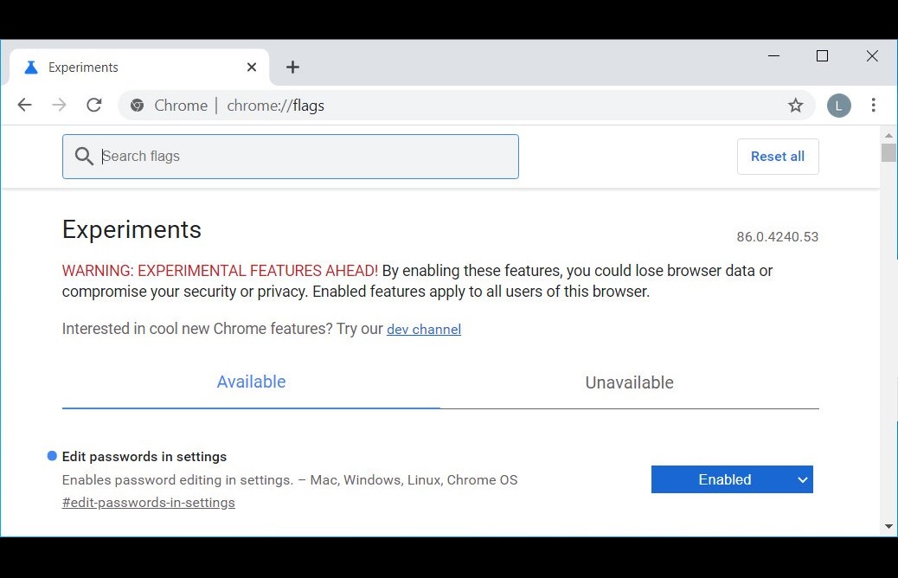The image size is (898, 578).
Task: Select the Experiments browser tab
Action: pyautogui.click(x=139, y=67)
